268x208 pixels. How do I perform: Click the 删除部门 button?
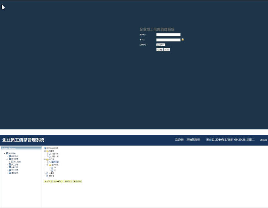coord(68,182)
